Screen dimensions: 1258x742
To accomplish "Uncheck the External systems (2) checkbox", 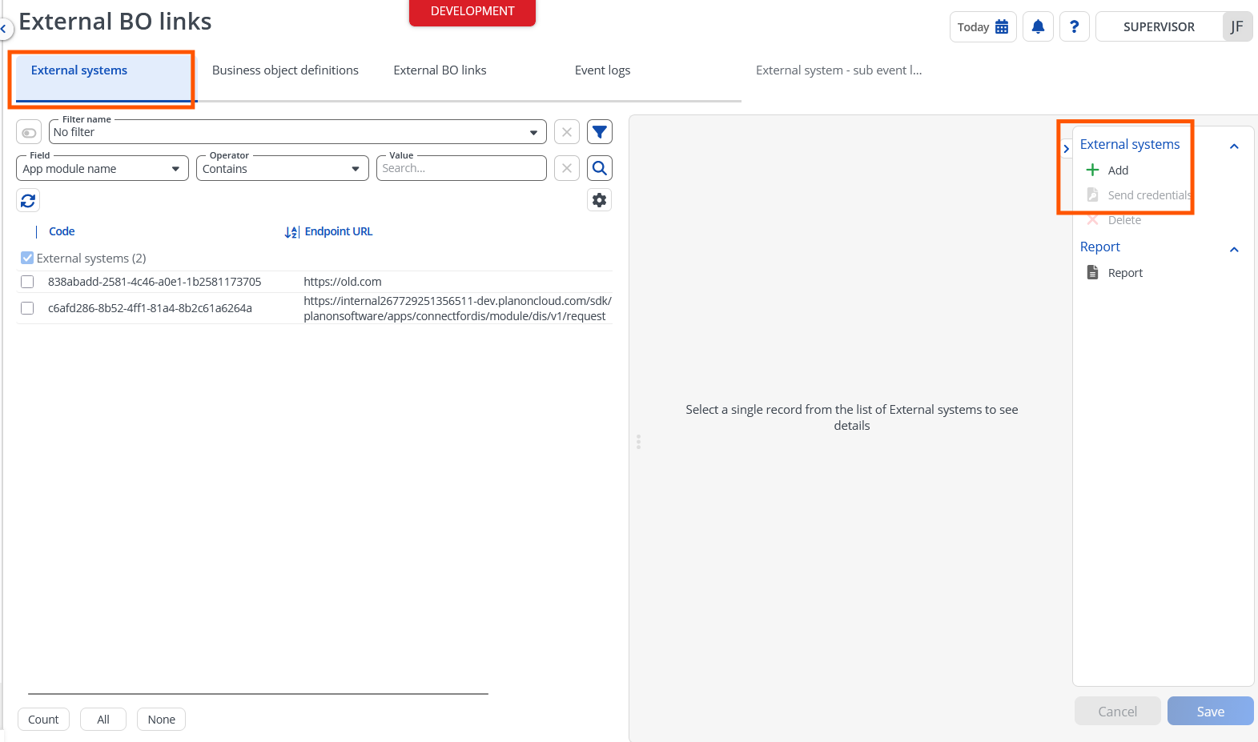I will click(x=27, y=258).
